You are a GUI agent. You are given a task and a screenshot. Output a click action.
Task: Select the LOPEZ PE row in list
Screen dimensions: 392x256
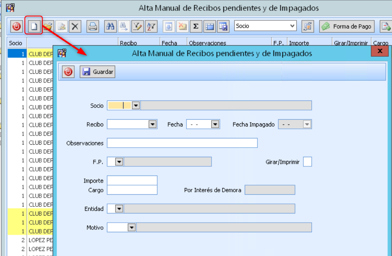[40, 240]
